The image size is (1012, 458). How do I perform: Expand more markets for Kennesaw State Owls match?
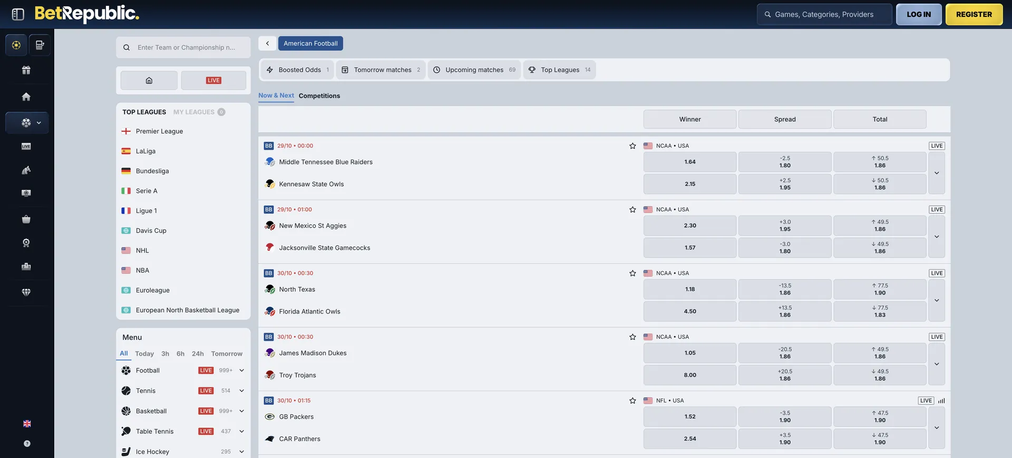(937, 173)
